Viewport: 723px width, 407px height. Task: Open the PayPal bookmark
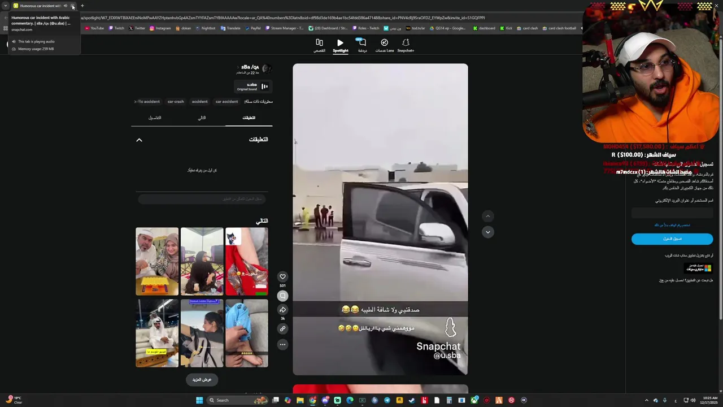(x=253, y=28)
